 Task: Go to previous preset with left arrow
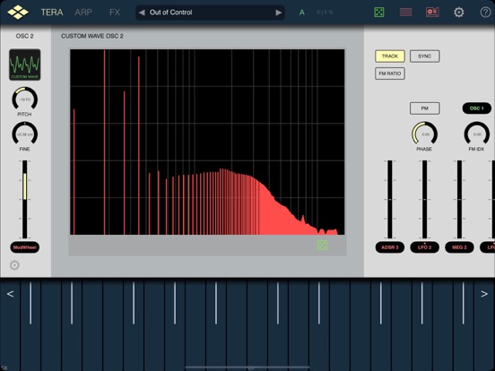142,13
